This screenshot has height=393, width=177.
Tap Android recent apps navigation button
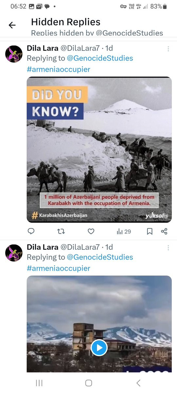click(39, 383)
